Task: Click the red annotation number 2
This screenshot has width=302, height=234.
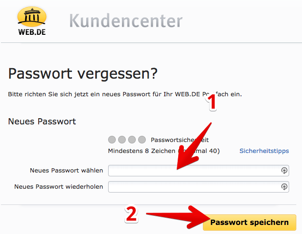Action: (131, 214)
